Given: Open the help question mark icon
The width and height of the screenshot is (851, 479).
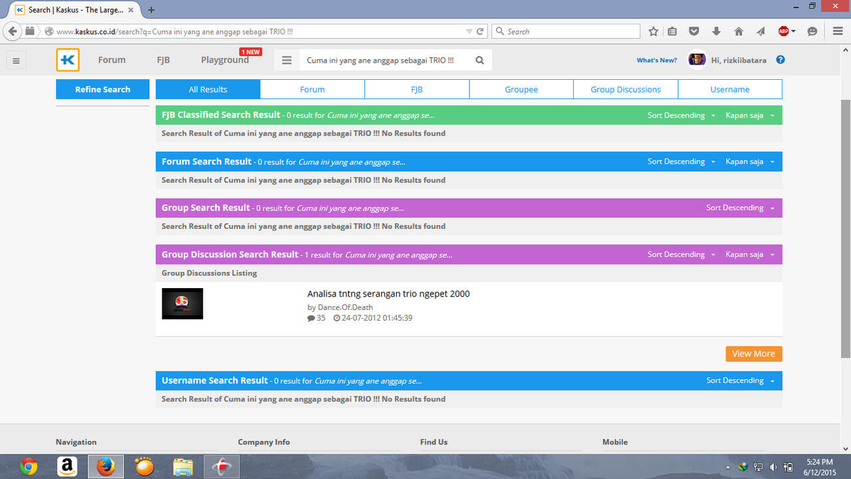Looking at the screenshot, I should point(781,59).
